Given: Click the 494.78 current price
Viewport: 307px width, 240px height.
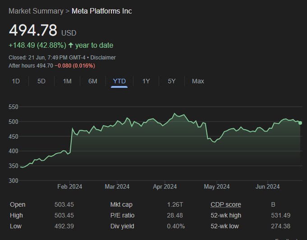Looking at the screenshot, I should point(33,30).
